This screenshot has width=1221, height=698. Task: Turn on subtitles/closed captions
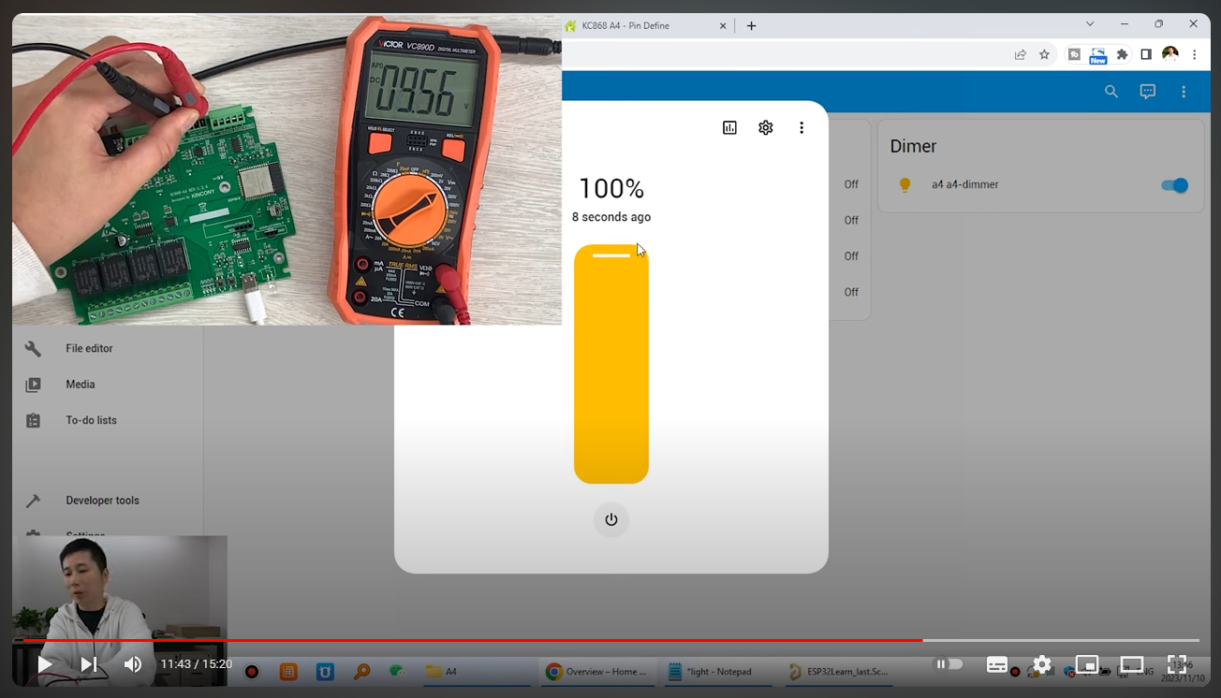pos(997,665)
